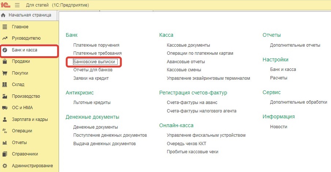Click the Зарплата и кадры person icon
The width and height of the screenshot is (331, 172).
point(5,119)
